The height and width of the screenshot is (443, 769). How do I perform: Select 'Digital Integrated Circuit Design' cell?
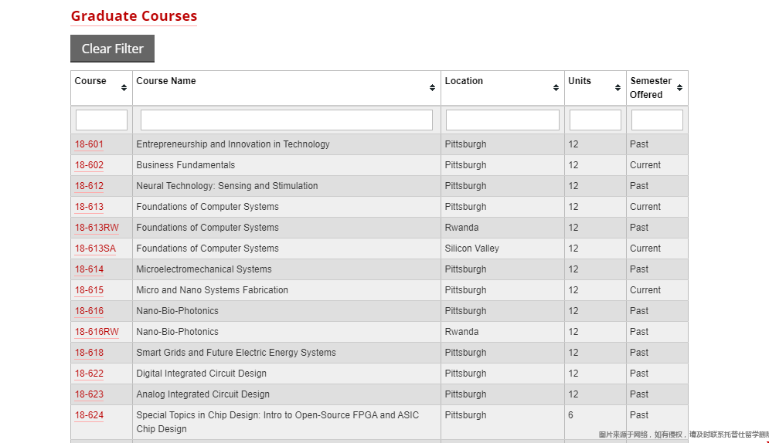(x=287, y=373)
